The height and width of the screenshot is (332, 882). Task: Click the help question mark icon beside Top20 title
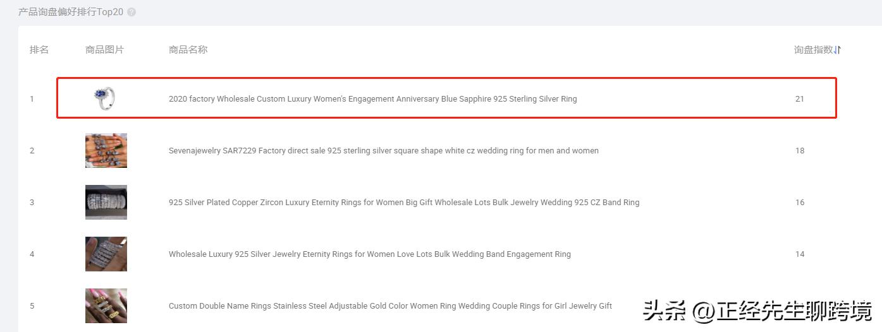(132, 12)
